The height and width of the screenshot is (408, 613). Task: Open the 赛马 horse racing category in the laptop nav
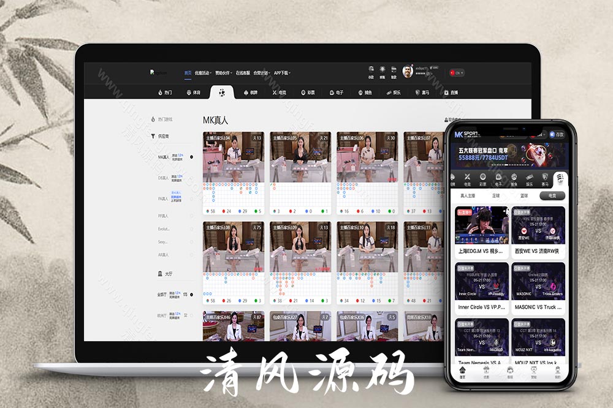click(422, 93)
